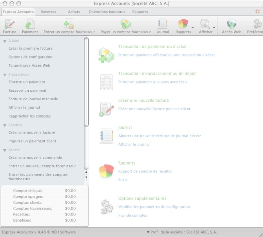Click the Facture toolbar icon
Screen dimensions: 263x237
[x=9, y=24]
